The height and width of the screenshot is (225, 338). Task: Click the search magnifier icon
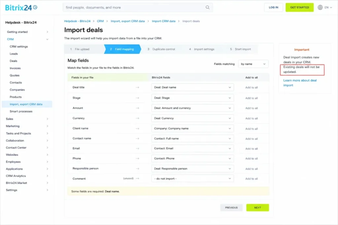[x=207, y=7]
